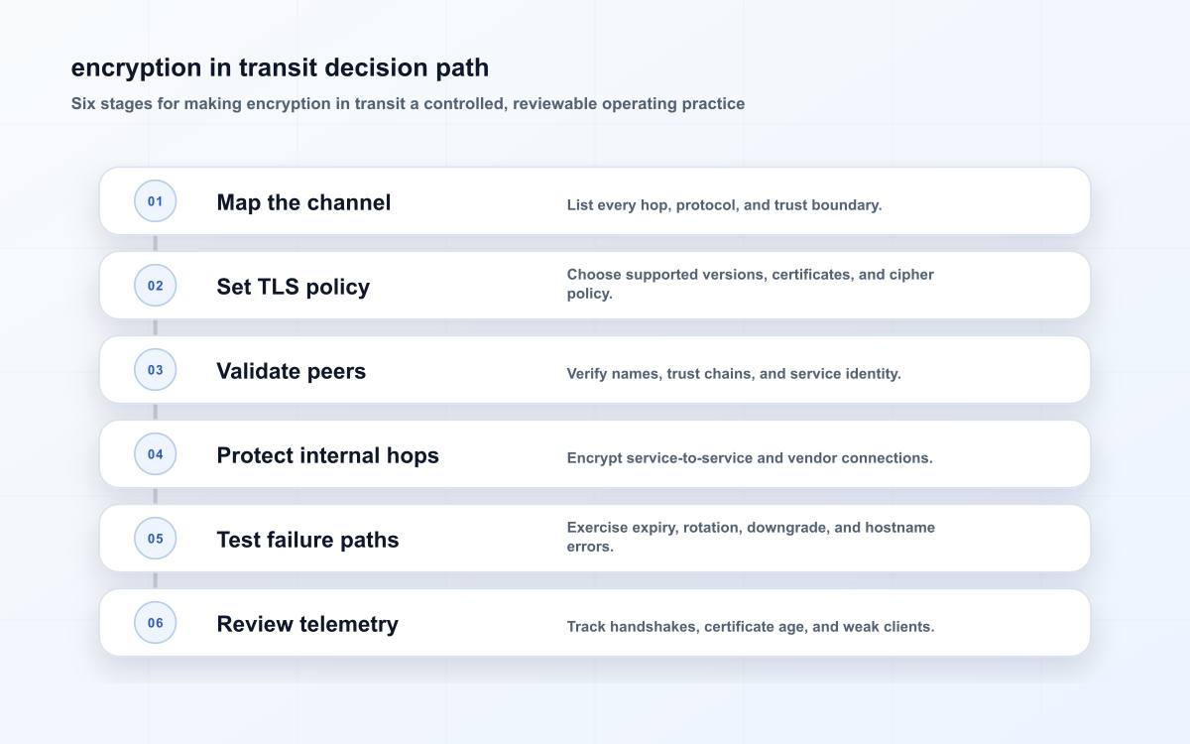Select the "Set TLS policy" stage title
Screen dimensions: 1190x744
pyautogui.click(x=293, y=287)
